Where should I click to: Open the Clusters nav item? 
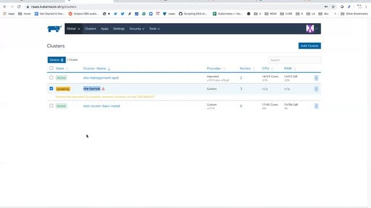[x=90, y=29]
